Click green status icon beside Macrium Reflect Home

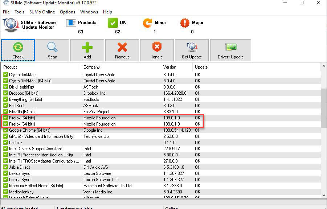coord(5,186)
